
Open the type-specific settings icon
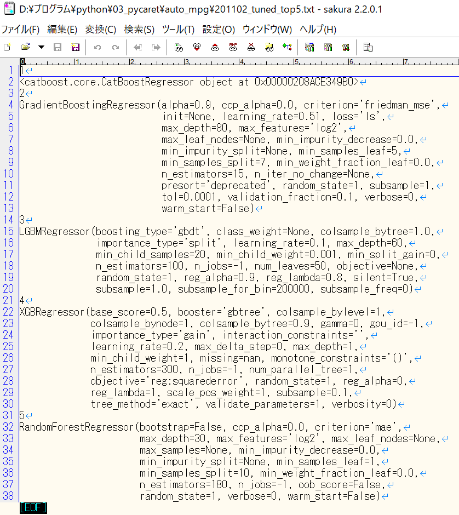tap(328, 47)
